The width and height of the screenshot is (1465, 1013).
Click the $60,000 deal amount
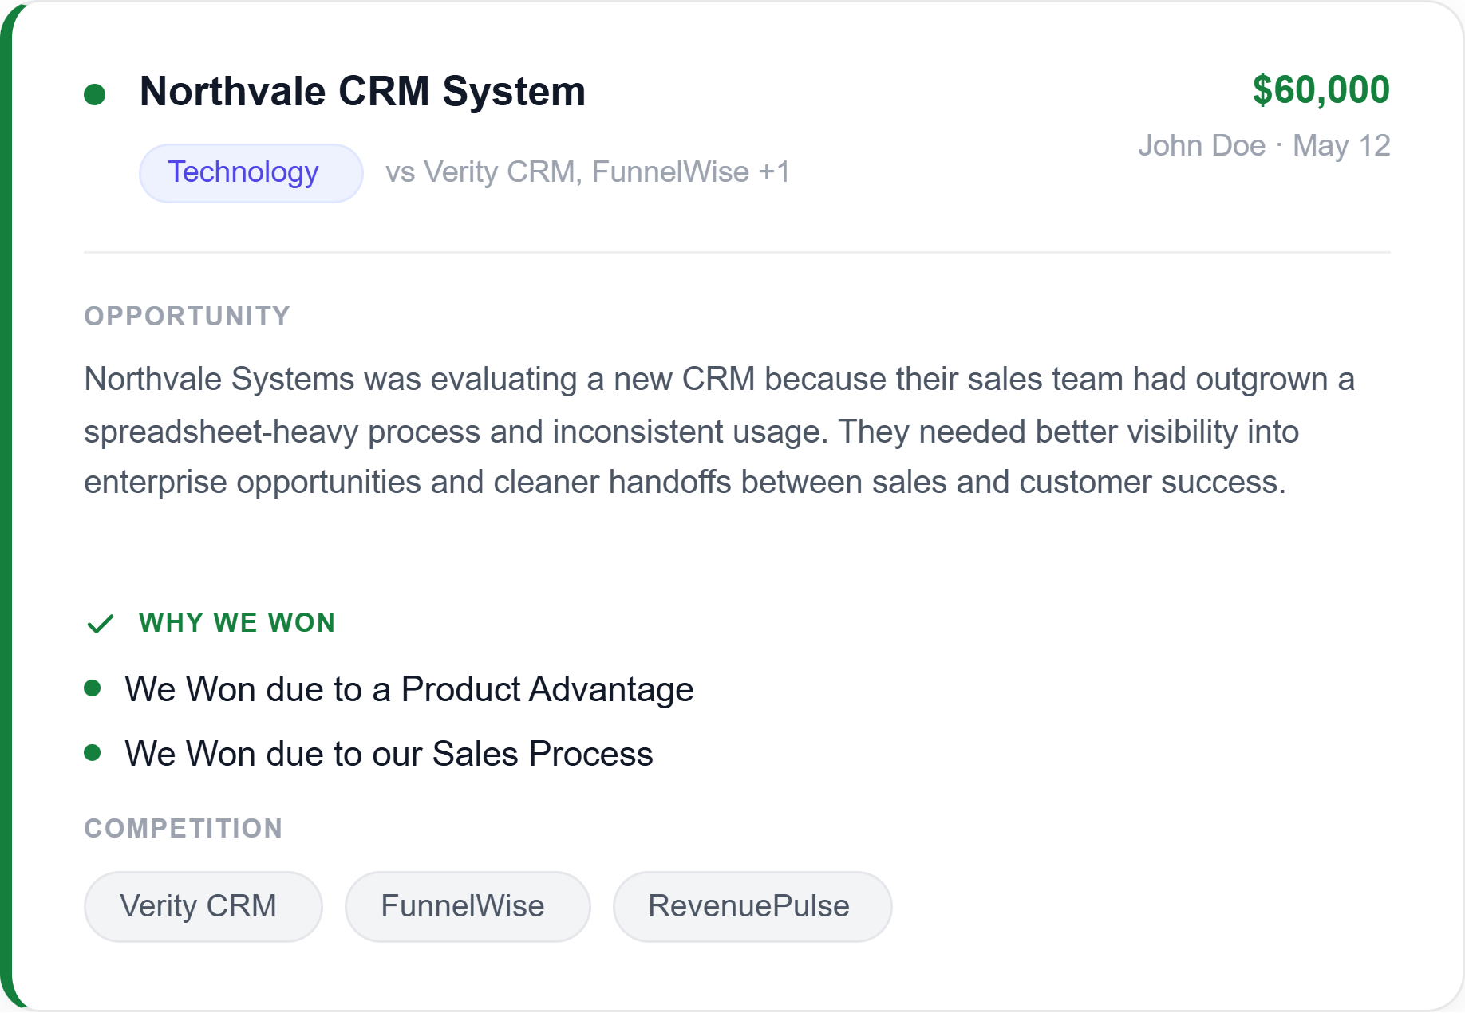click(1321, 89)
